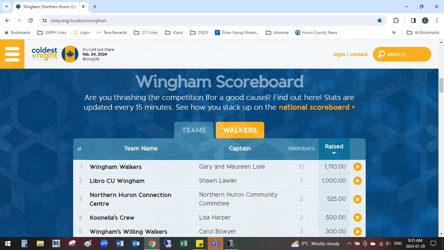Click the login link in header
Viewport: 444px width, 250px height.
click(339, 54)
